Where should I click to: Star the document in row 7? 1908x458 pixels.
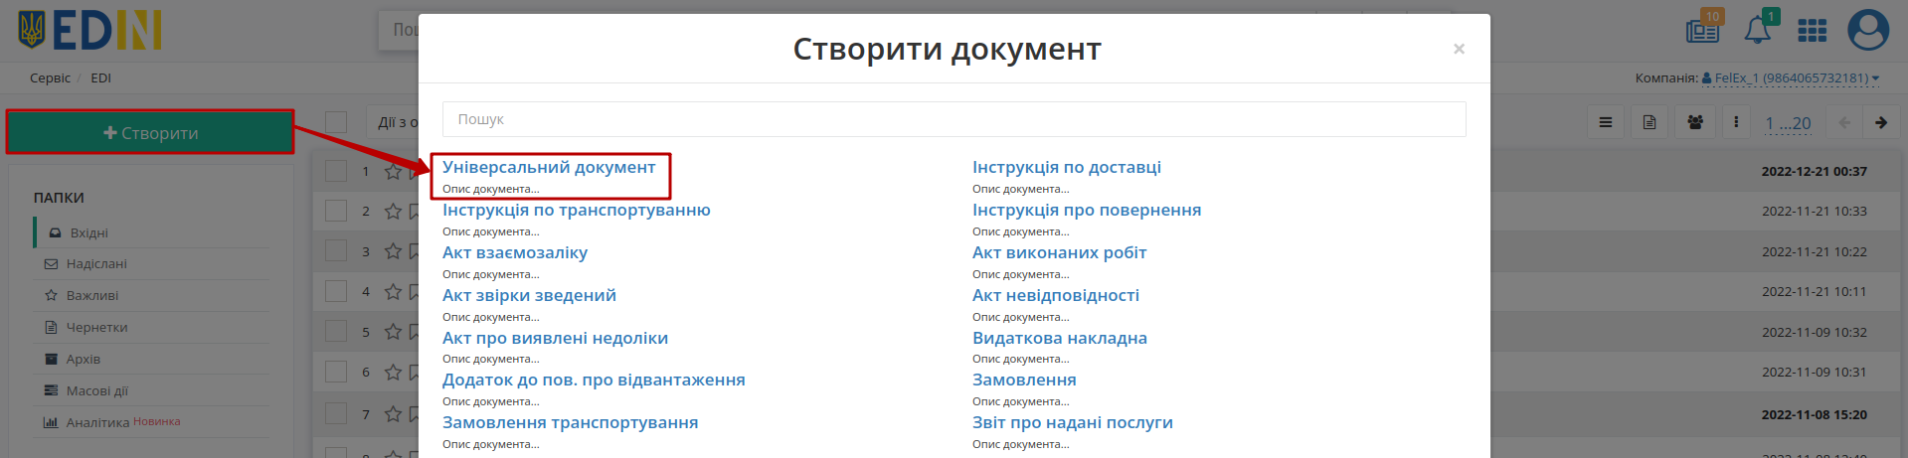coord(393,414)
